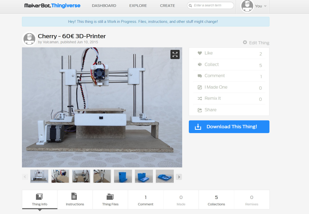309x214 pixels.
Task: Switch to the Instructions tab
Action: coord(75,199)
